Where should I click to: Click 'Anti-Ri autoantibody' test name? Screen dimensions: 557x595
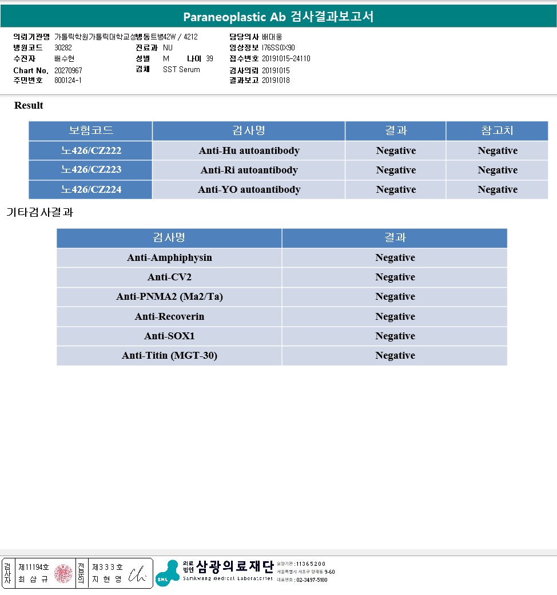click(x=249, y=170)
